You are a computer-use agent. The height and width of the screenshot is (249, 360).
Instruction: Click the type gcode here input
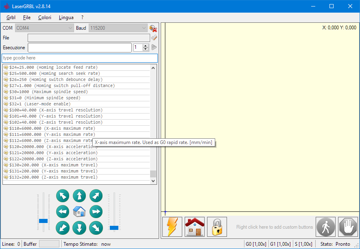coord(80,58)
